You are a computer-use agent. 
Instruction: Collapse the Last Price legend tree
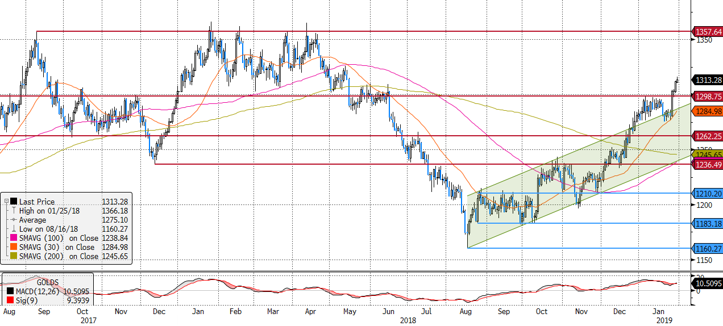coord(5,202)
